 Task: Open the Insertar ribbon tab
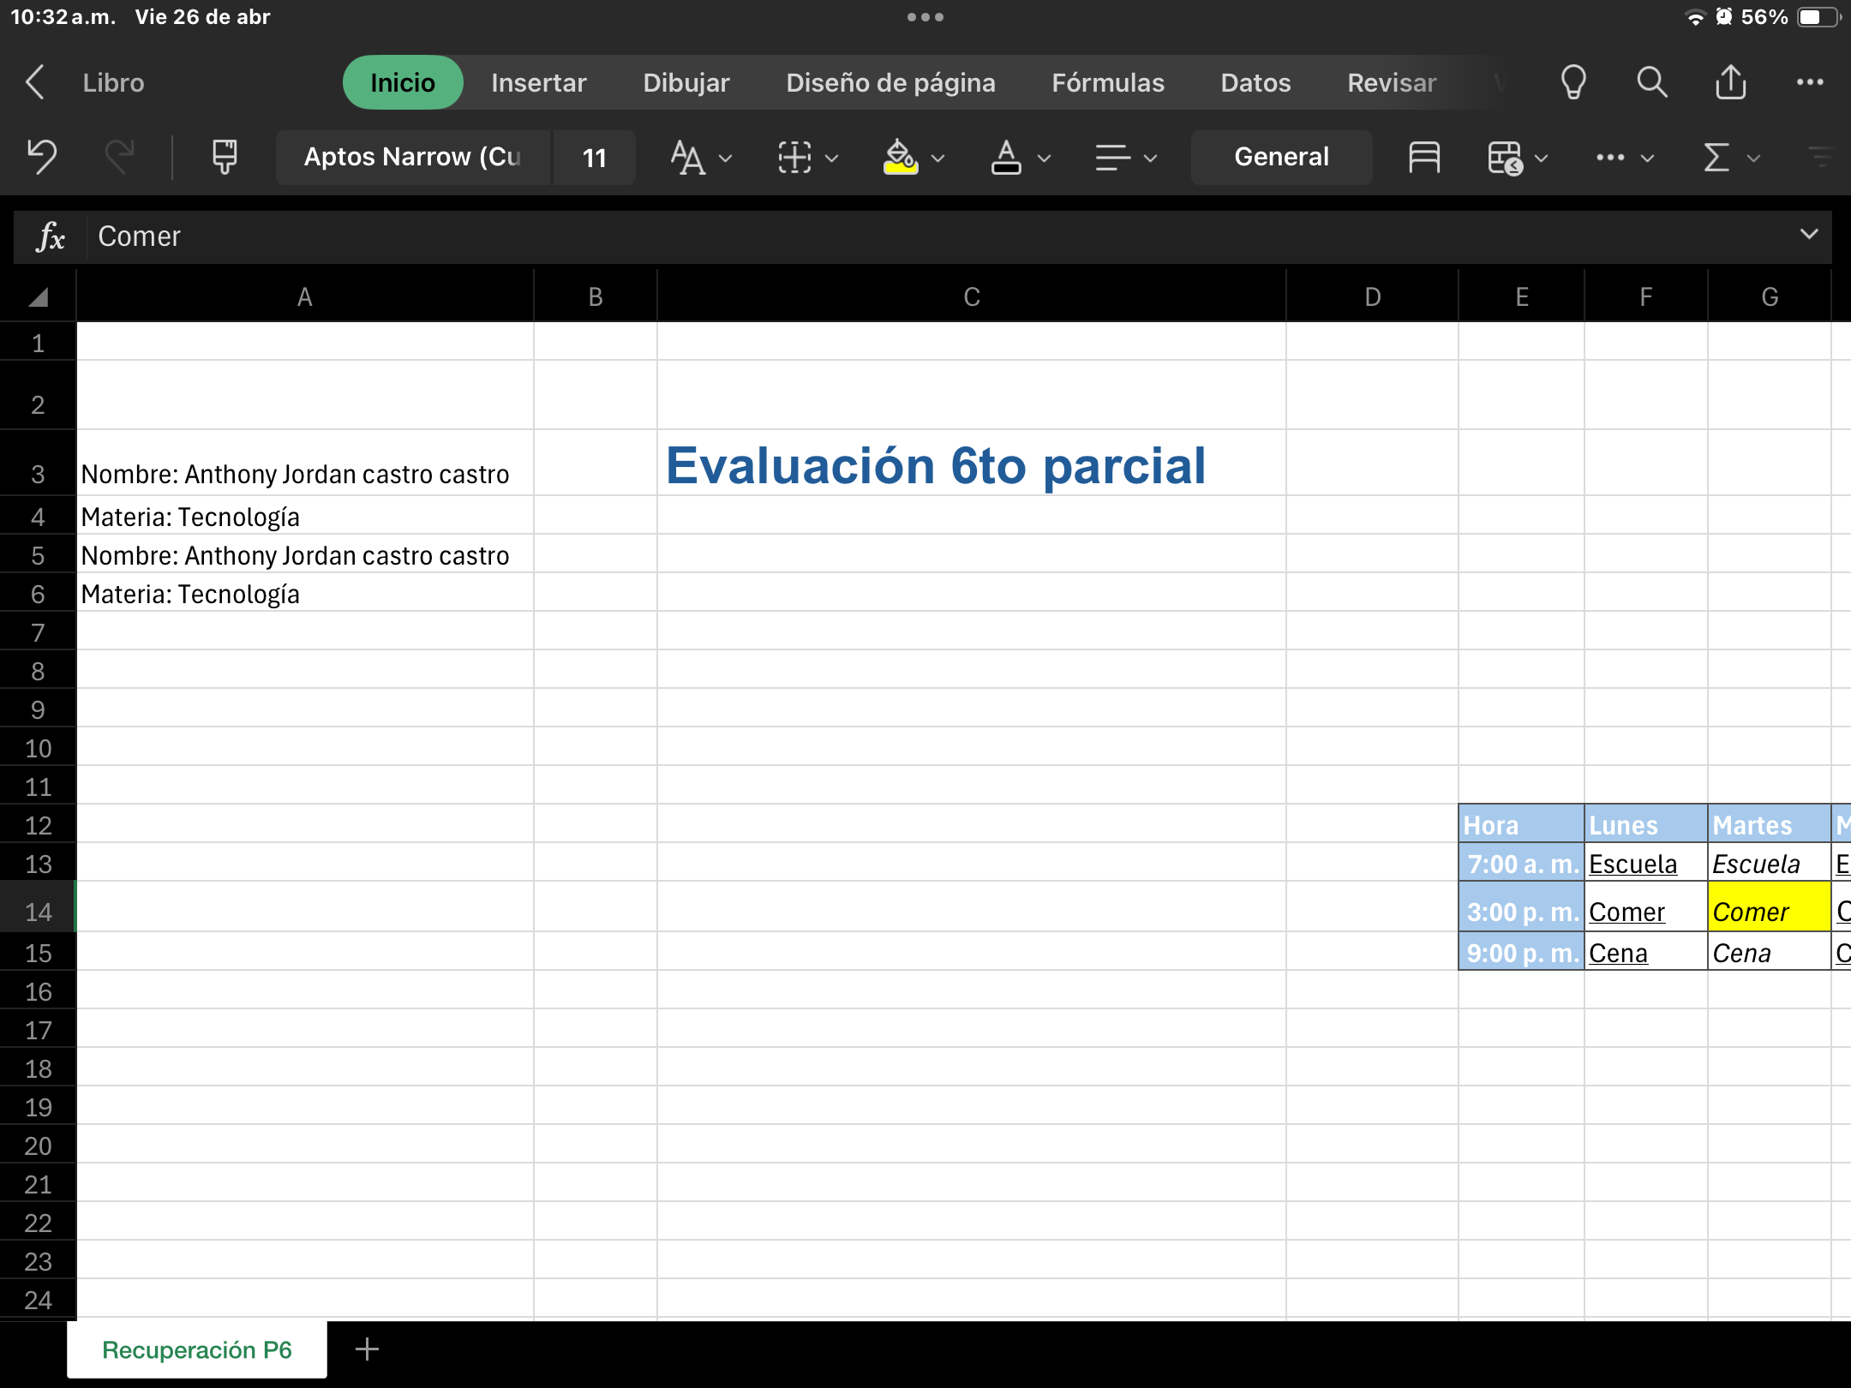click(x=538, y=83)
